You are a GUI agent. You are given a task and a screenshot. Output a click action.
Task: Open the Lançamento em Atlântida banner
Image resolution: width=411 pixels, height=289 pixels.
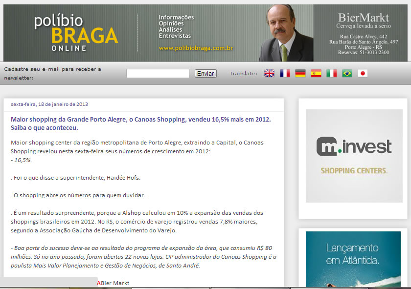coord(353,259)
